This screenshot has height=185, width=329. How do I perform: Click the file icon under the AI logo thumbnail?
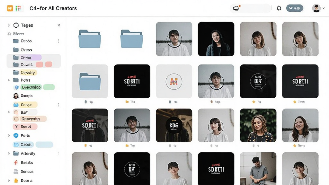pos(170,102)
